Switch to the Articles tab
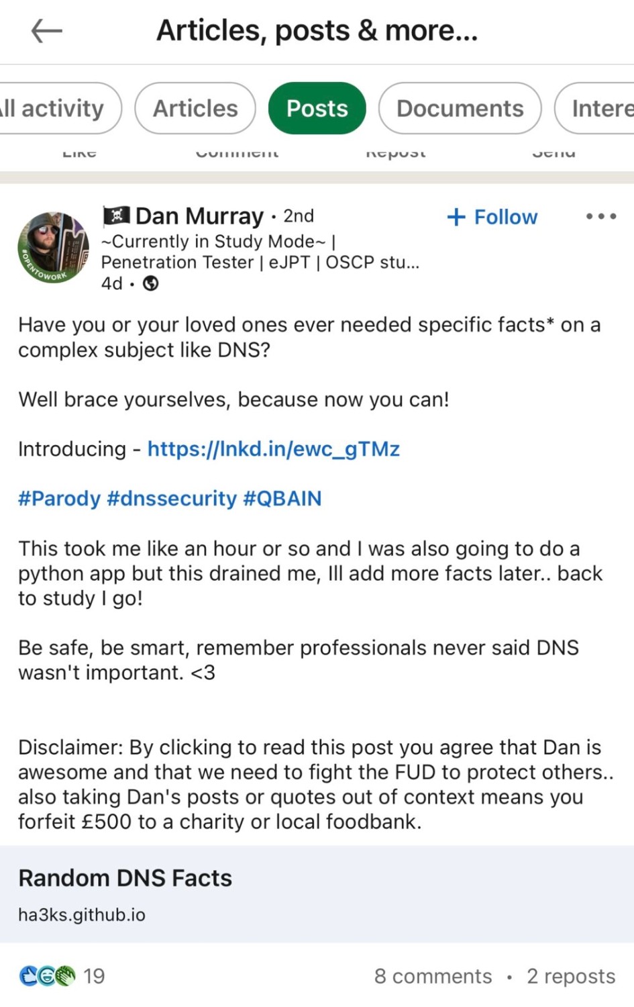 pyautogui.click(x=195, y=108)
